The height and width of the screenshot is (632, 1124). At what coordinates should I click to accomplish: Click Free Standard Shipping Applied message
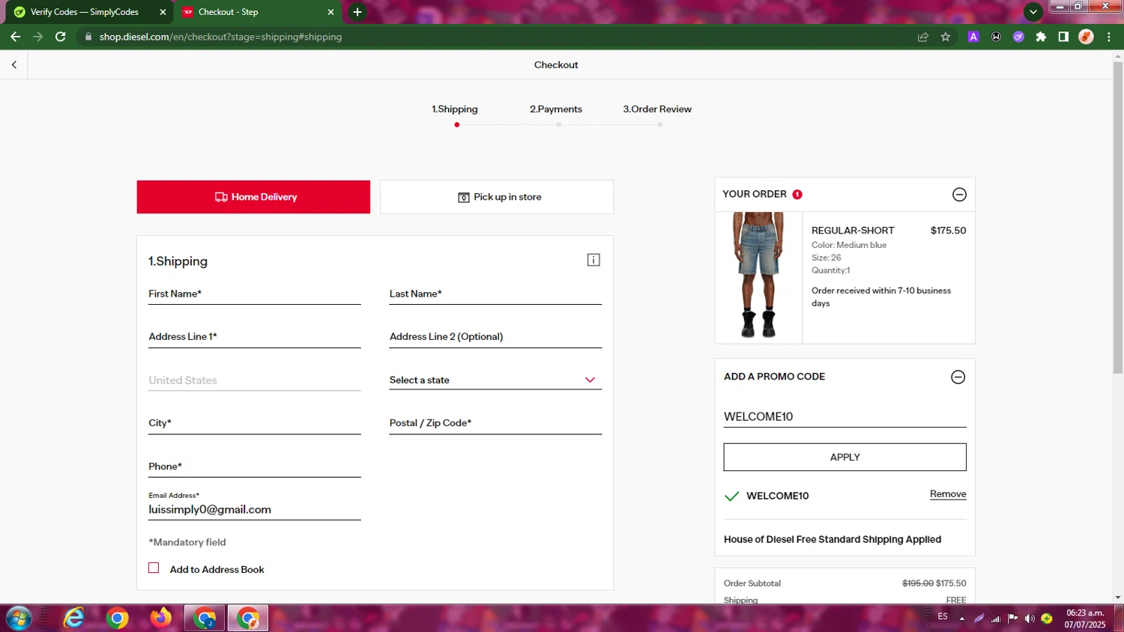click(x=833, y=539)
